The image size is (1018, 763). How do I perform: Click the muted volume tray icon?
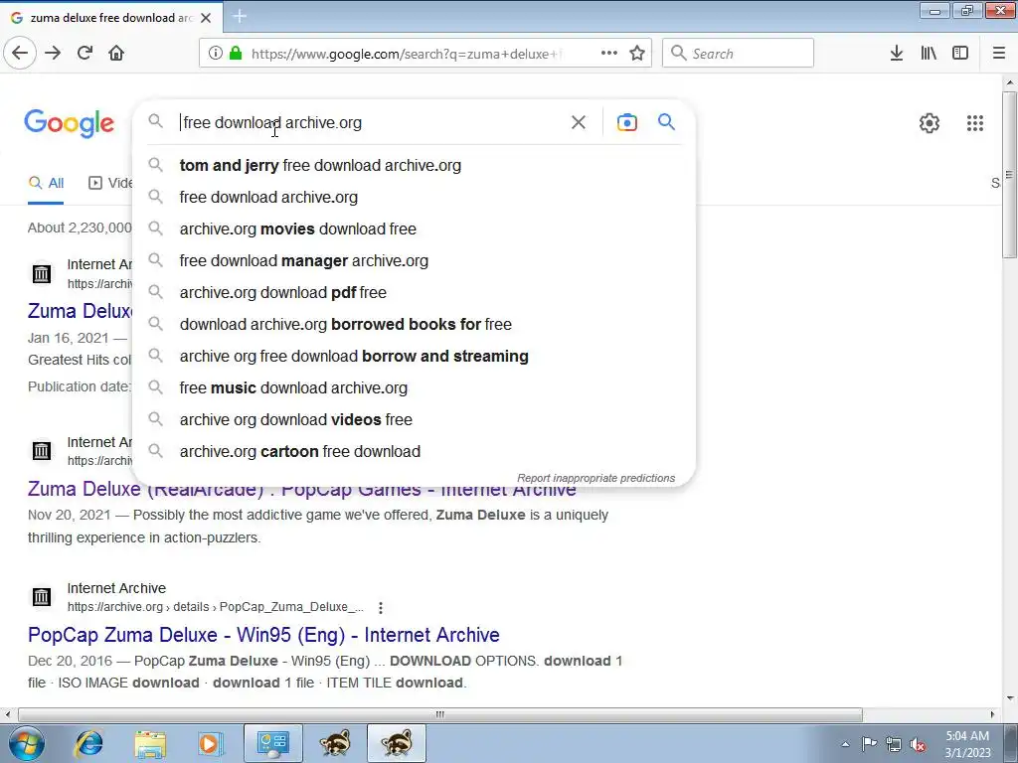tap(918, 744)
